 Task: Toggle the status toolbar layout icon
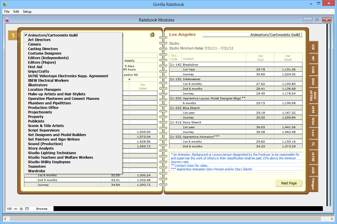(x=27, y=208)
